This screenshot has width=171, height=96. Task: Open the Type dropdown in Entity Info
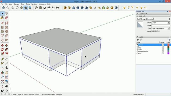tap(169, 29)
